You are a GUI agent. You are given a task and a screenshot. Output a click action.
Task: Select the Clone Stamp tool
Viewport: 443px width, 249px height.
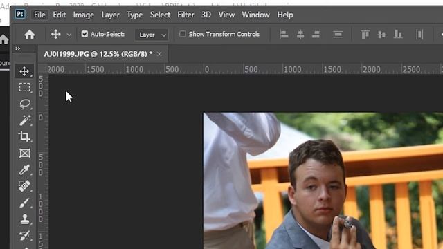(x=25, y=219)
